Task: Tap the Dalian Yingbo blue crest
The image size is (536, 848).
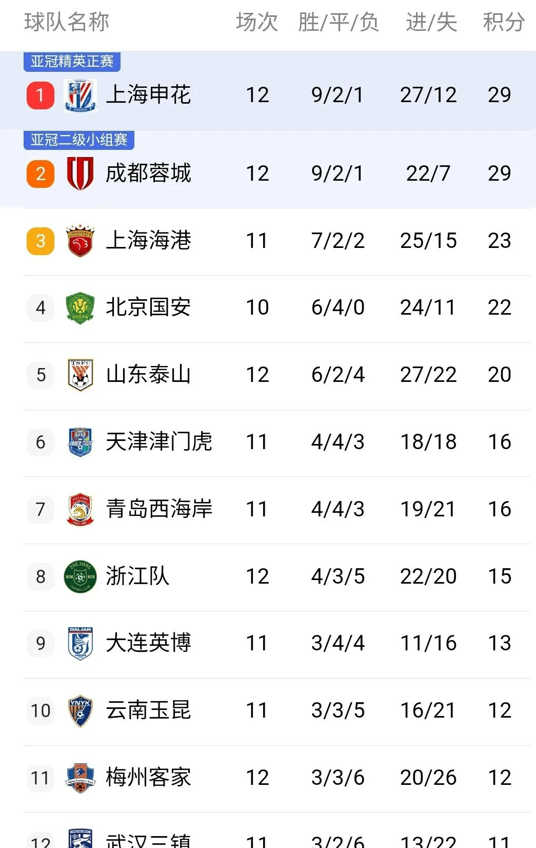Action: (81, 643)
